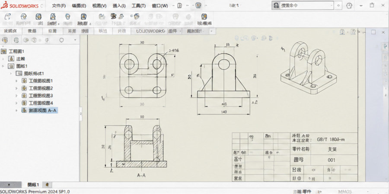Click the help icon beside the search box
This screenshot has width=389, height=194.
(349, 6)
